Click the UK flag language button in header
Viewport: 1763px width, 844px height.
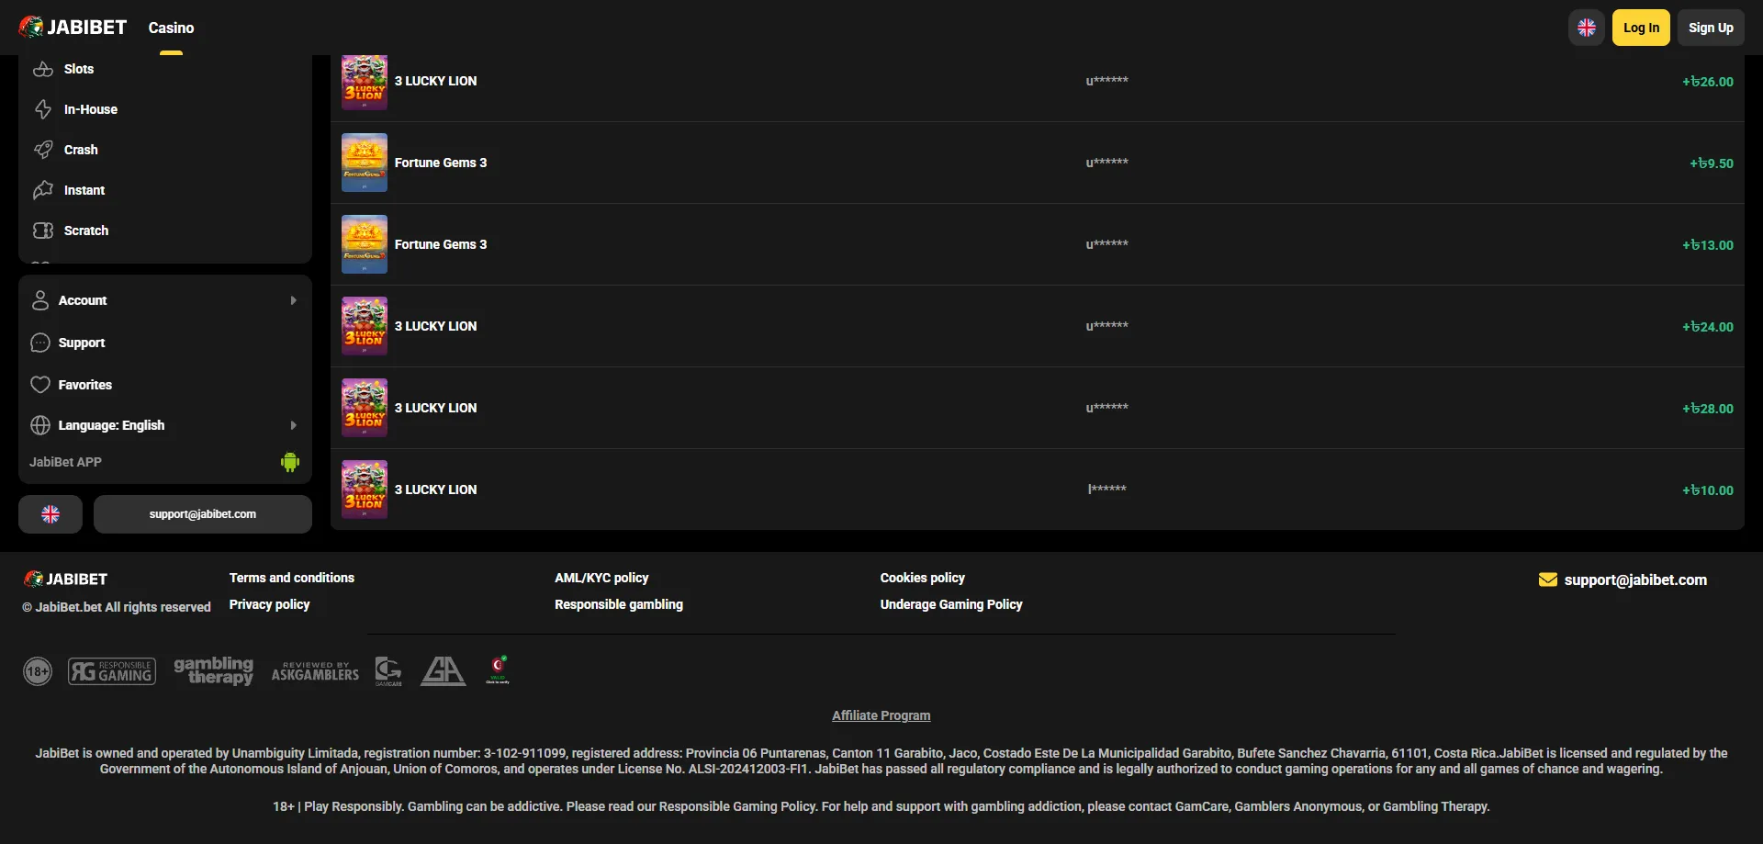(x=1587, y=28)
